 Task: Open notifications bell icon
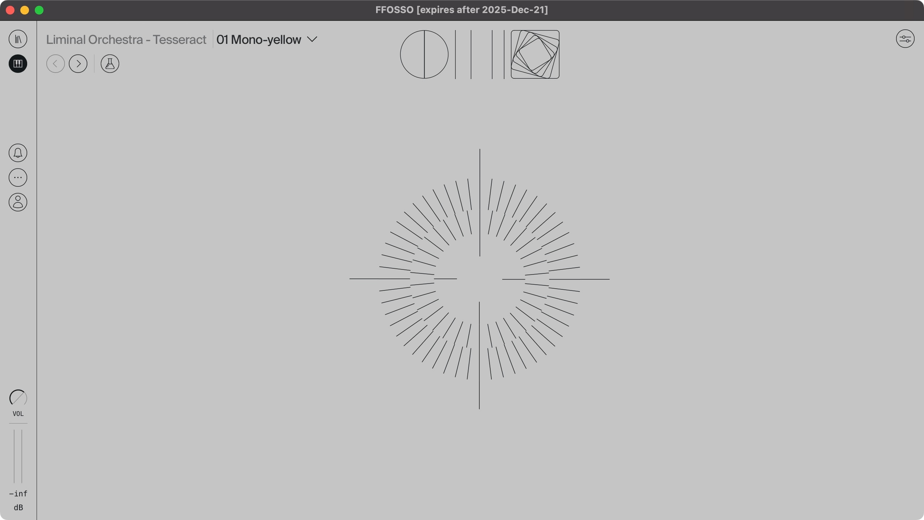(18, 153)
